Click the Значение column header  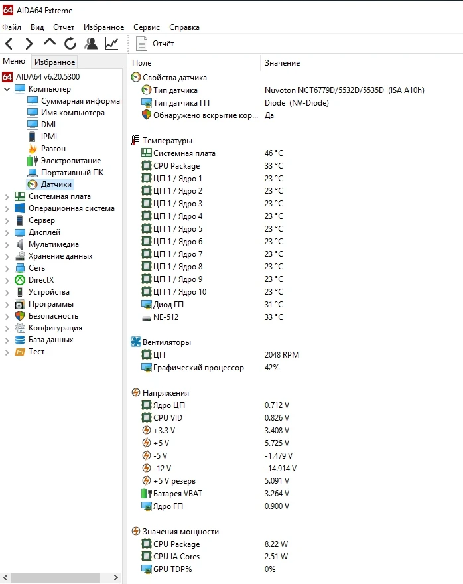[x=361, y=63]
